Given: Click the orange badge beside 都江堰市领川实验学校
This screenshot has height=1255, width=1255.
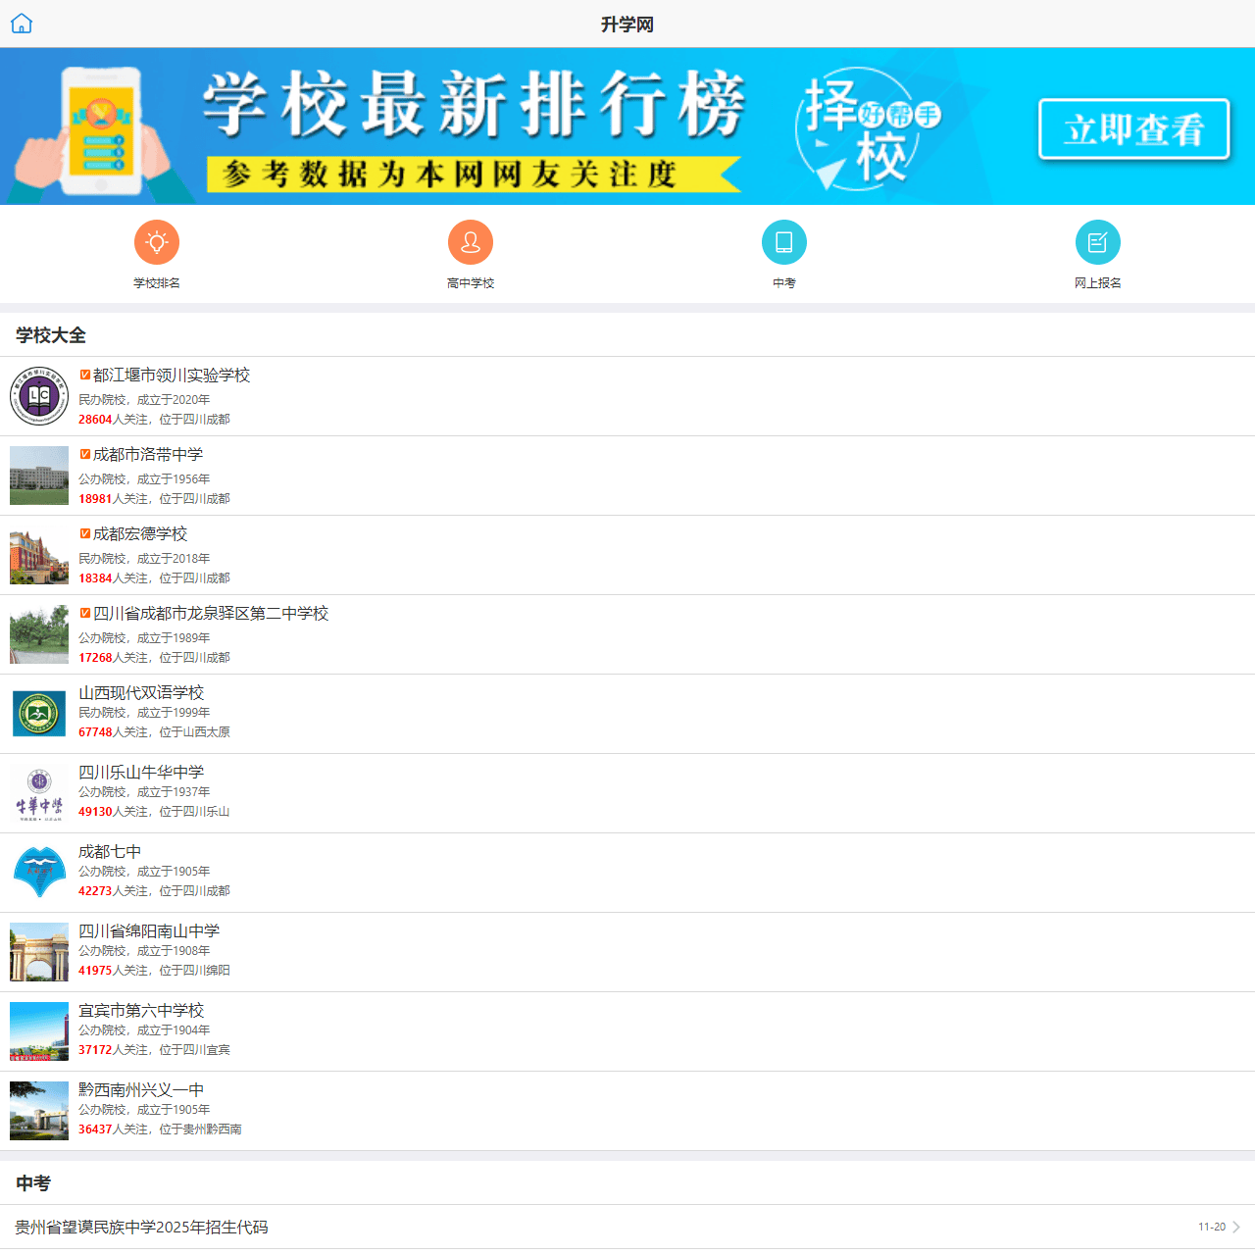Looking at the screenshot, I should pos(85,375).
